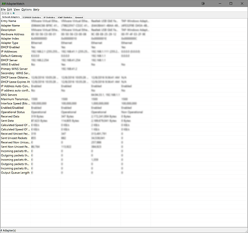248x233 pixels.
Task: Click the 4 Adapter(s) status bar text
Action: click(x=8, y=231)
